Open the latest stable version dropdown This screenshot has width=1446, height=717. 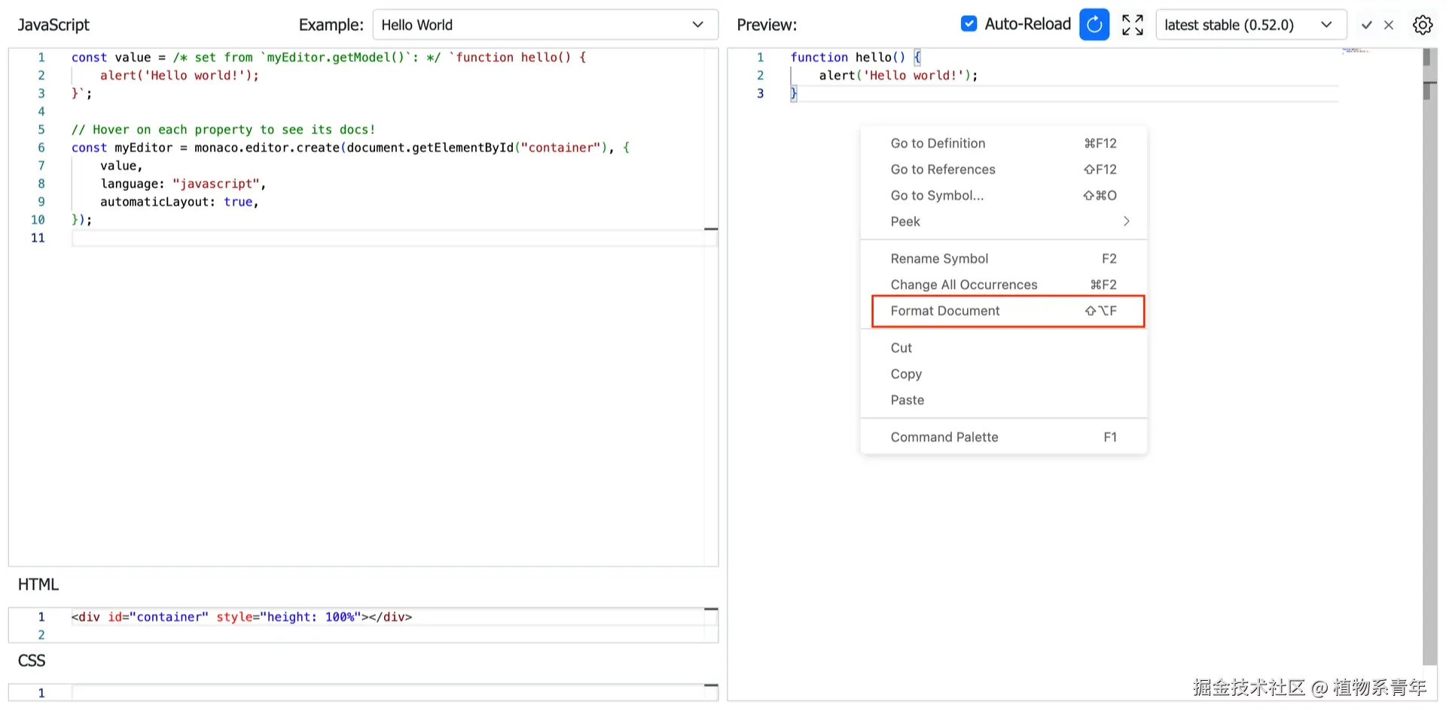[1249, 25]
